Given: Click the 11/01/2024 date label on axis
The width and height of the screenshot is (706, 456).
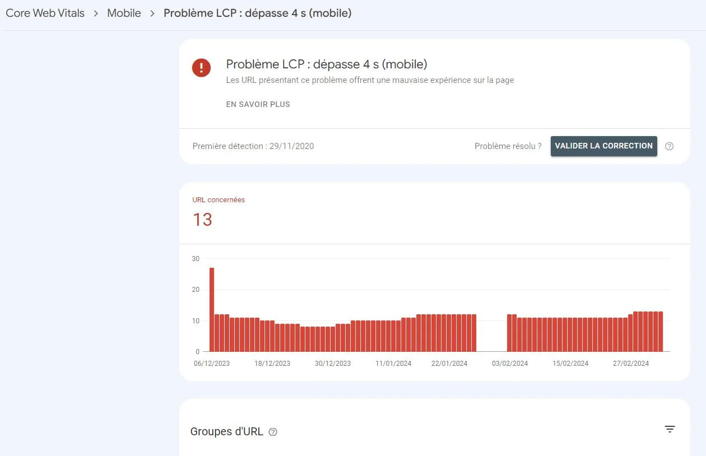Looking at the screenshot, I should [x=393, y=364].
